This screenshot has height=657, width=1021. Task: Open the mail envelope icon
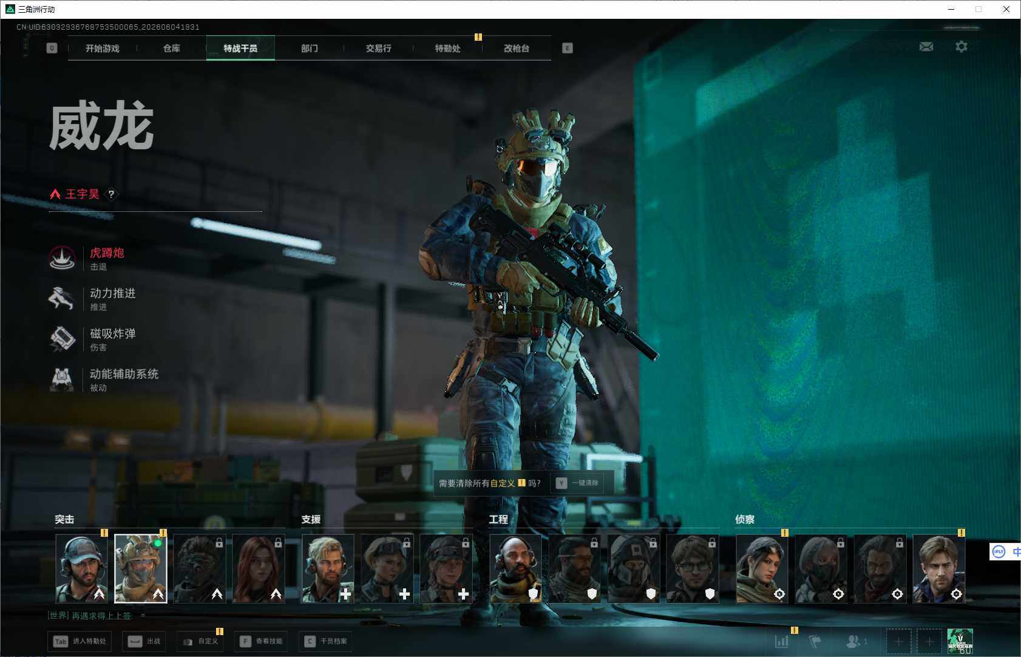926,47
